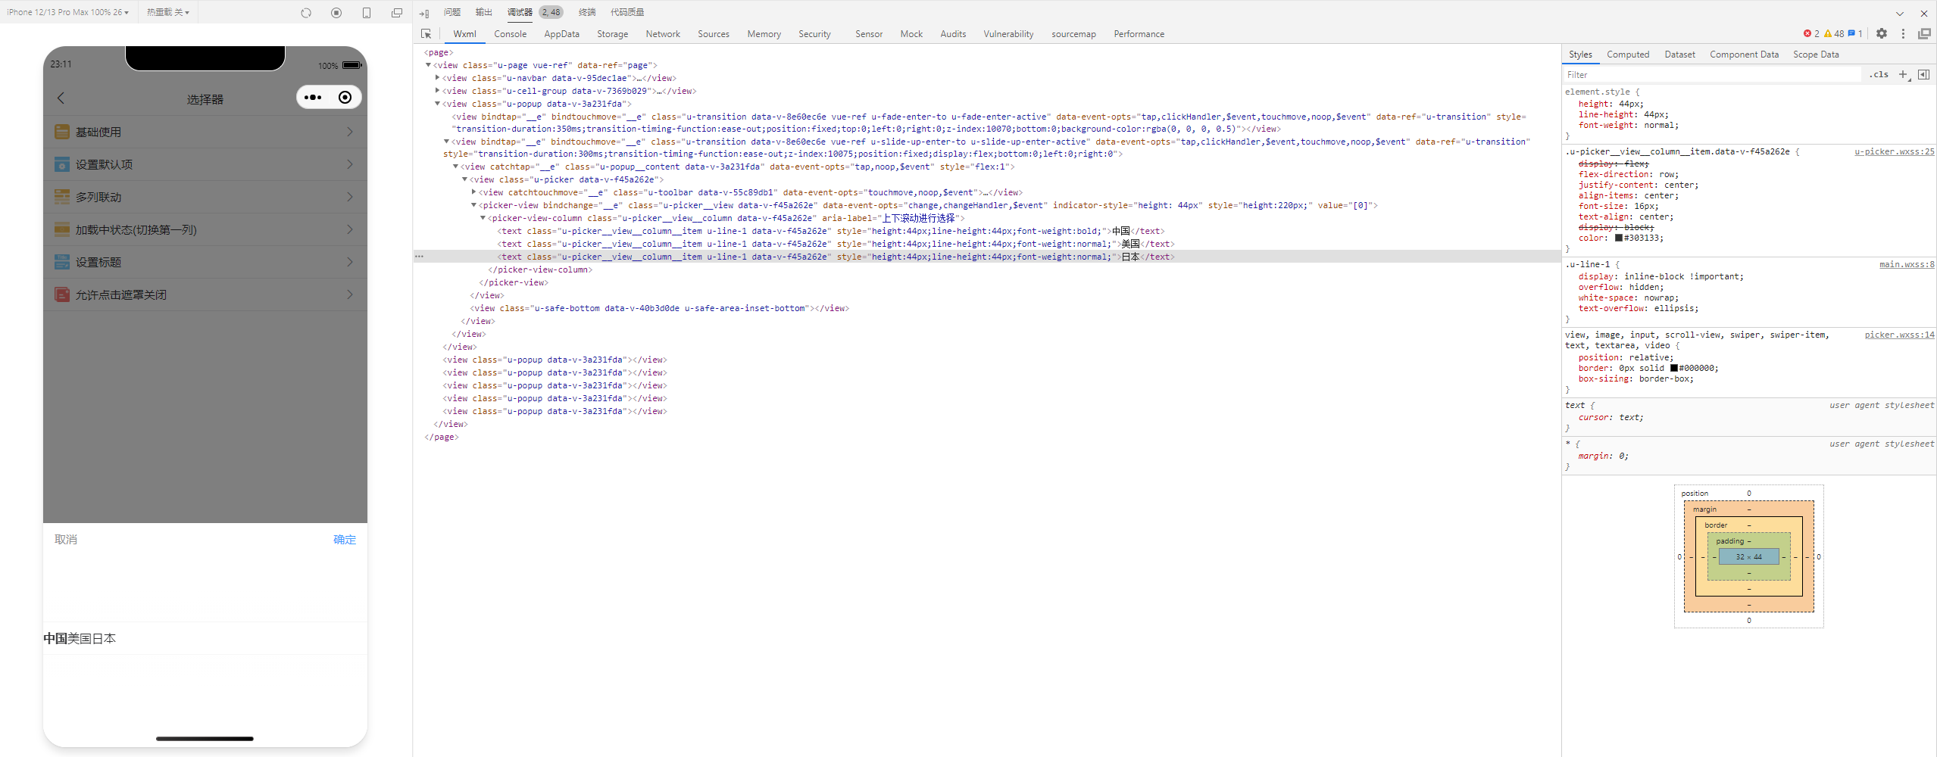Open the Performance tab
This screenshot has height=757, width=1937.
1139,34
